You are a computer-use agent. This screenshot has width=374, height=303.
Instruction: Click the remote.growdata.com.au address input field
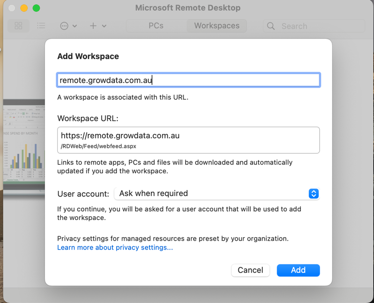coord(188,80)
